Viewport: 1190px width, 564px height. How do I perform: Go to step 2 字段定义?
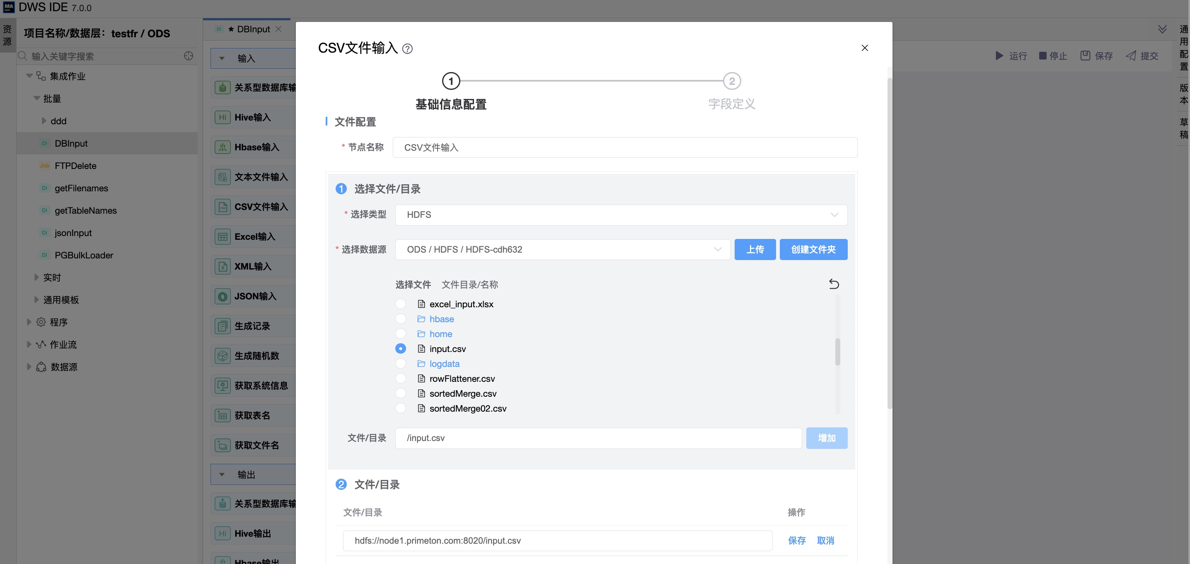(732, 81)
